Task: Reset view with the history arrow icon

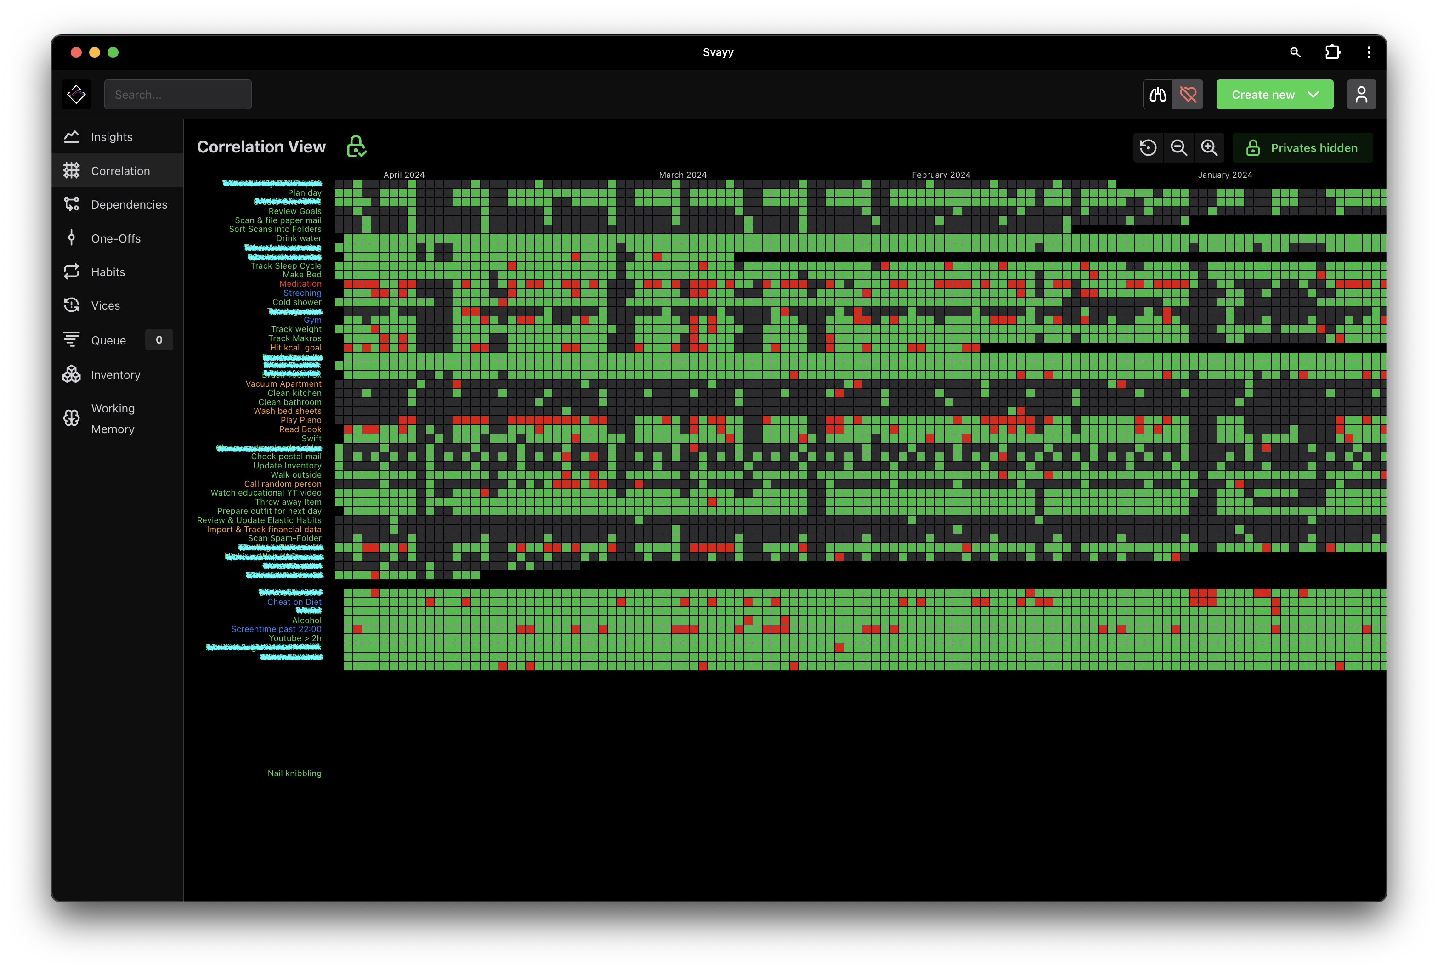Action: [x=1148, y=148]
